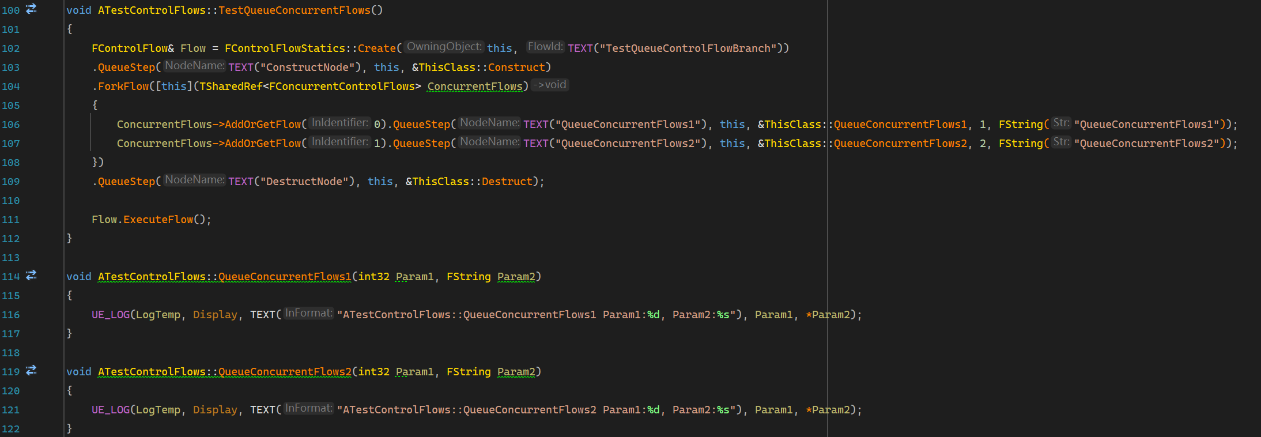
Task: Click the NodeName hint before "ConstructNode"
Action: pos(194,66)
